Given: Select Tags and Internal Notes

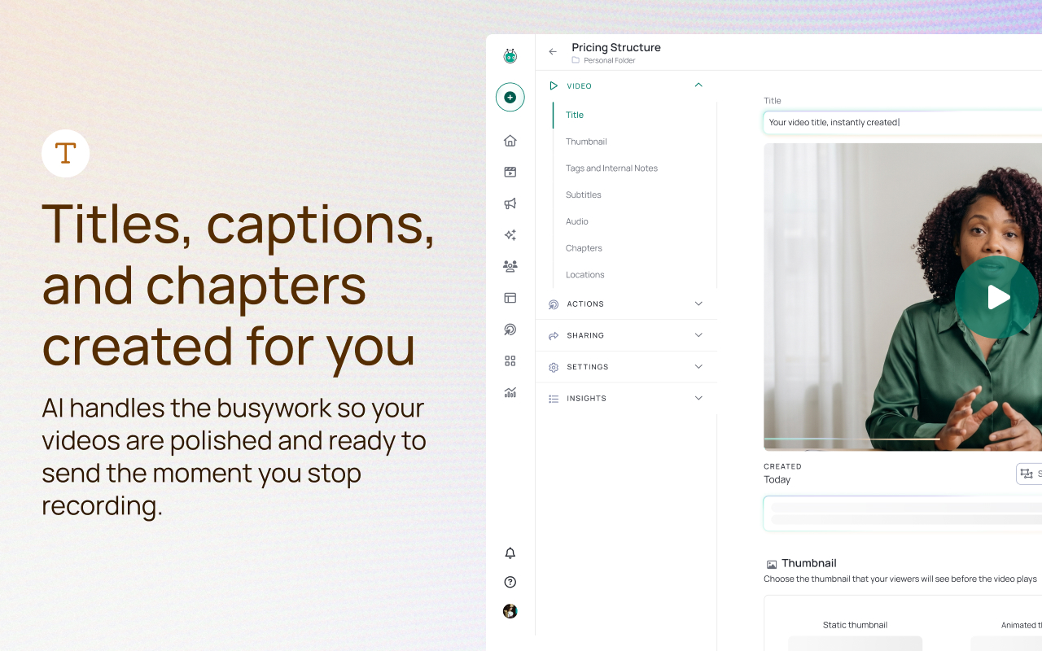Looking at the screenshot, I should click(611, 168).
